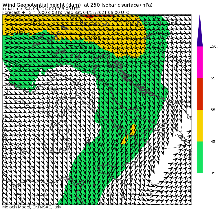Click the legend value '65.'
The height and width of the screenshot is (211, 220).
[214, 78]
